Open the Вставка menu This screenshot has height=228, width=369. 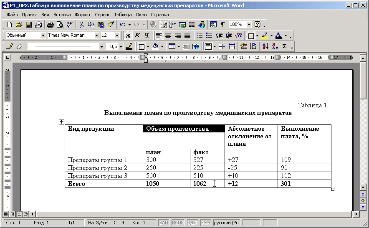62,15
